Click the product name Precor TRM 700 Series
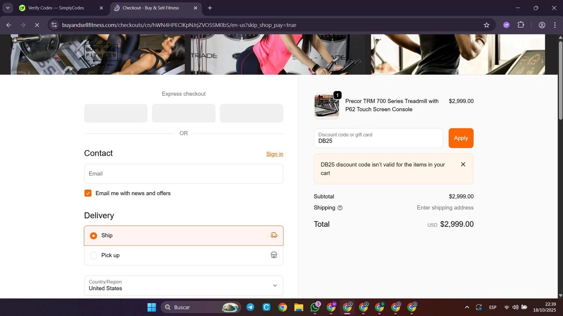This screenshot has height=316, width=563. click(392, 105)
